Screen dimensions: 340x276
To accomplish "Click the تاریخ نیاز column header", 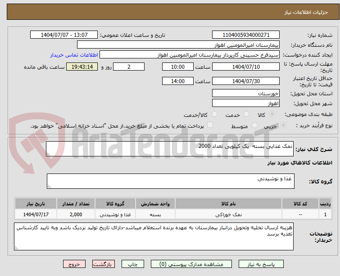I will click(x=36, y=204).
